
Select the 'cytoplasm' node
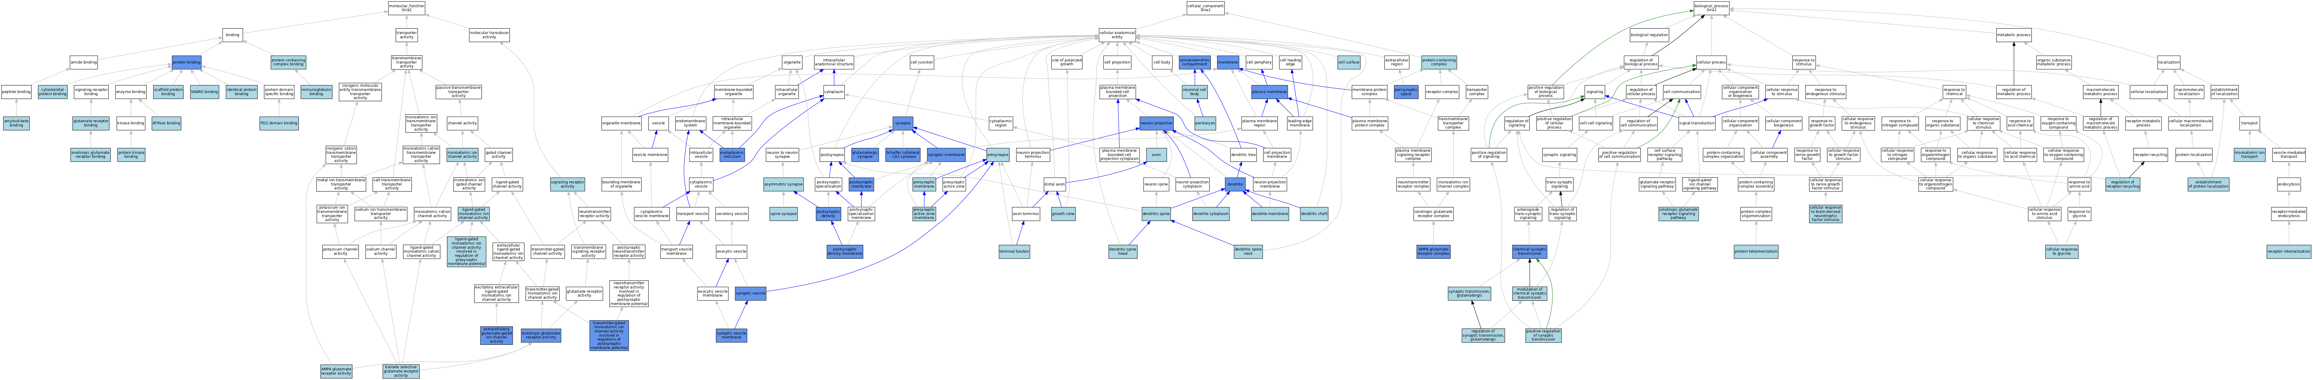[833, 92]
